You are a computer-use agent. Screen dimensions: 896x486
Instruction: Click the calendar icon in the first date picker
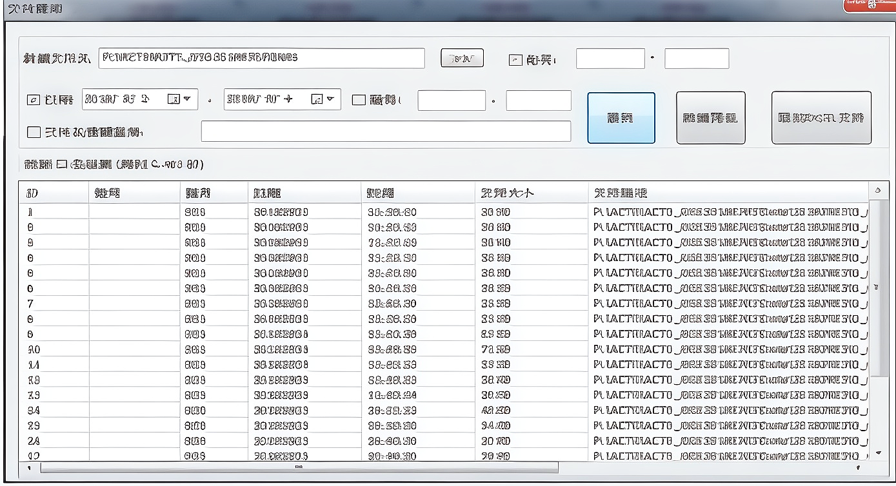173,99
